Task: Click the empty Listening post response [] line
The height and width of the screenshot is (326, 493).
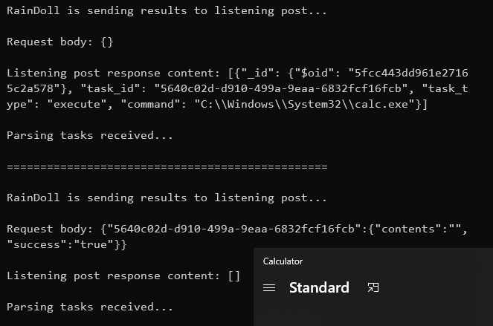Action: pyautogui.click(x=123, y=276)
